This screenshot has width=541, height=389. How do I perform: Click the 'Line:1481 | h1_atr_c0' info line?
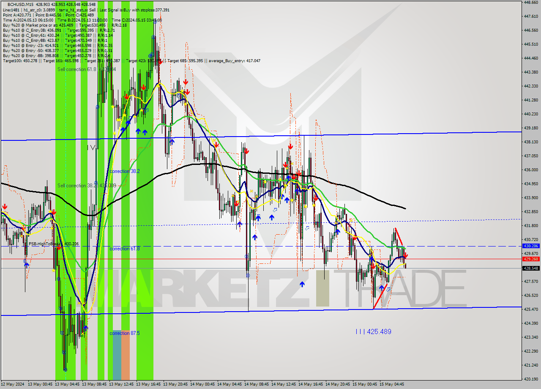[86, 10]
